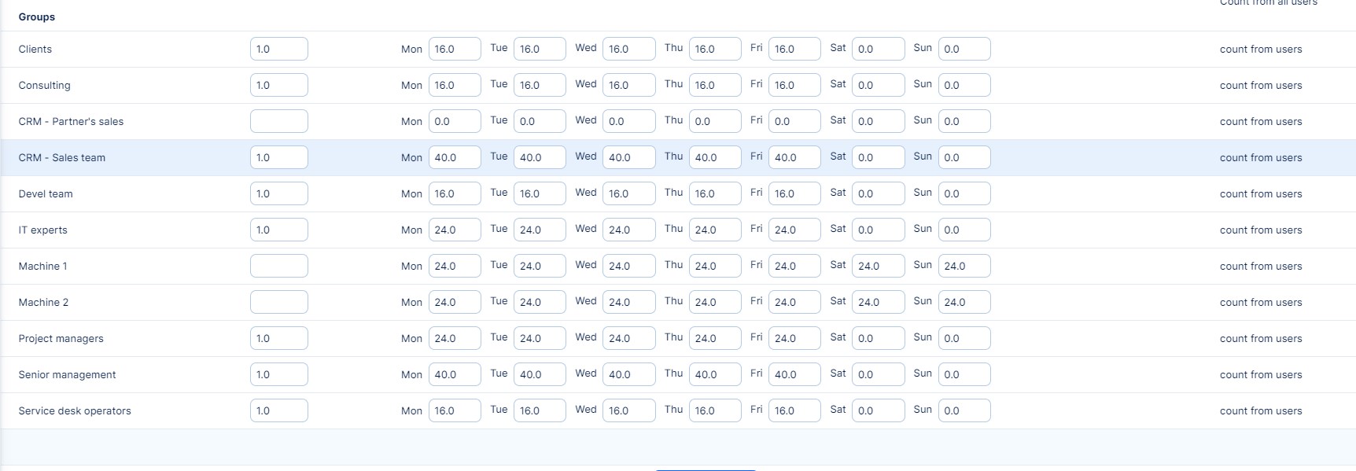This screenshot has height=471, width=1356.
Task: Click the Thursday hours field for CRM - Partner's sales
Action: pyautogui.click(x=714, y=121)
